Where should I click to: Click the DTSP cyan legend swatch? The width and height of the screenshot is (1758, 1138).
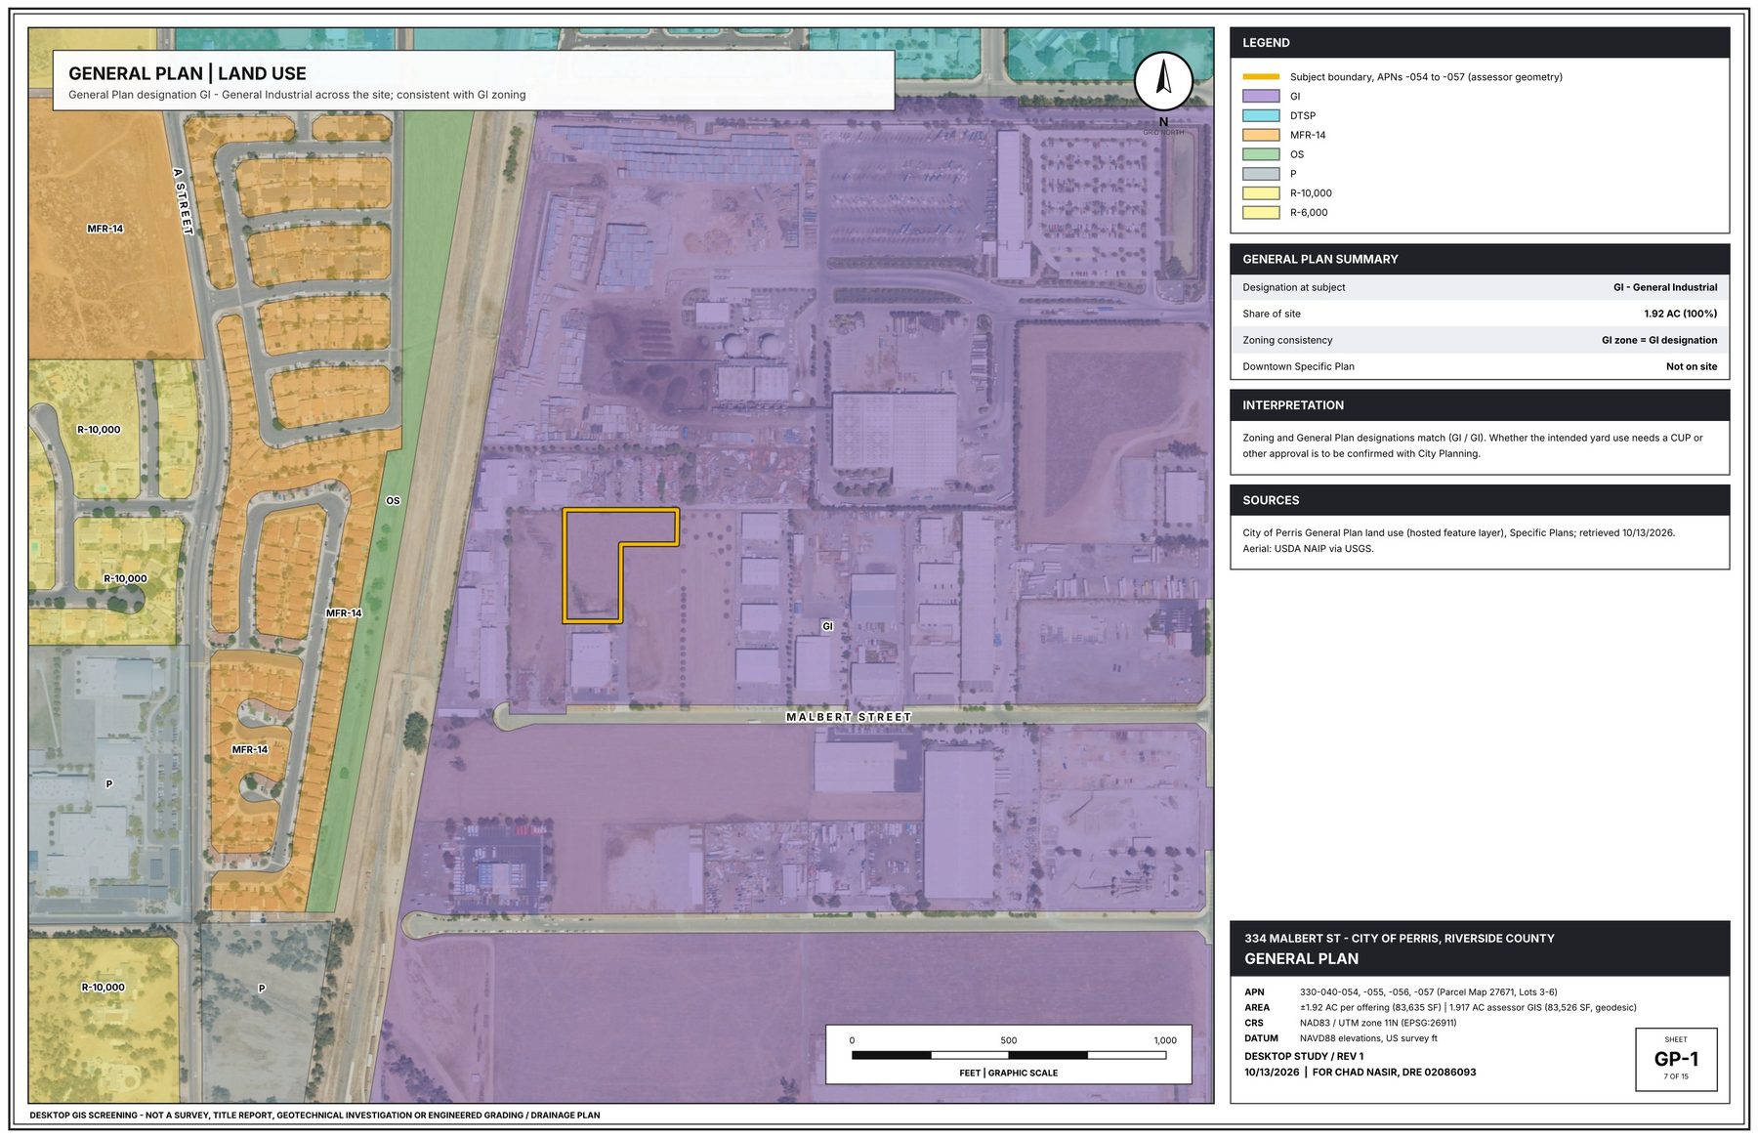tap(1260, 115)
